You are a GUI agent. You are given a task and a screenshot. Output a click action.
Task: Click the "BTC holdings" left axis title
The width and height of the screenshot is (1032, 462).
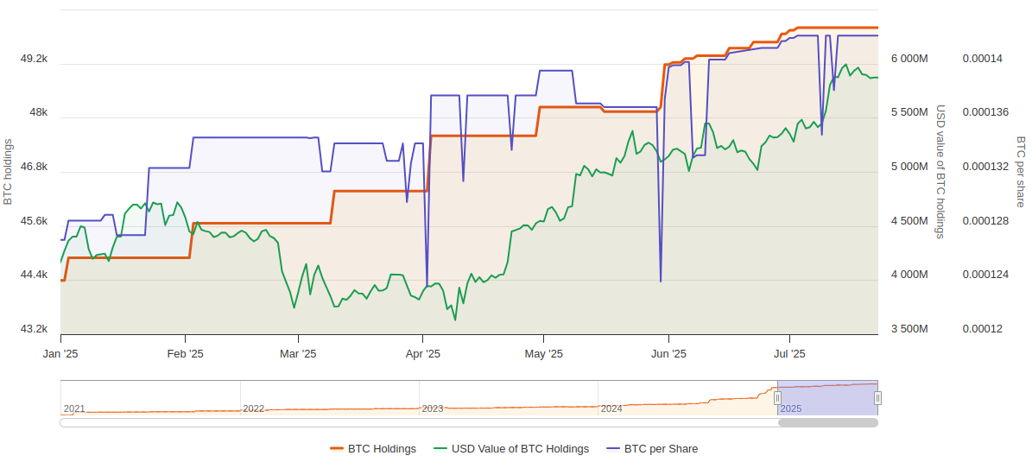[9, 172]
